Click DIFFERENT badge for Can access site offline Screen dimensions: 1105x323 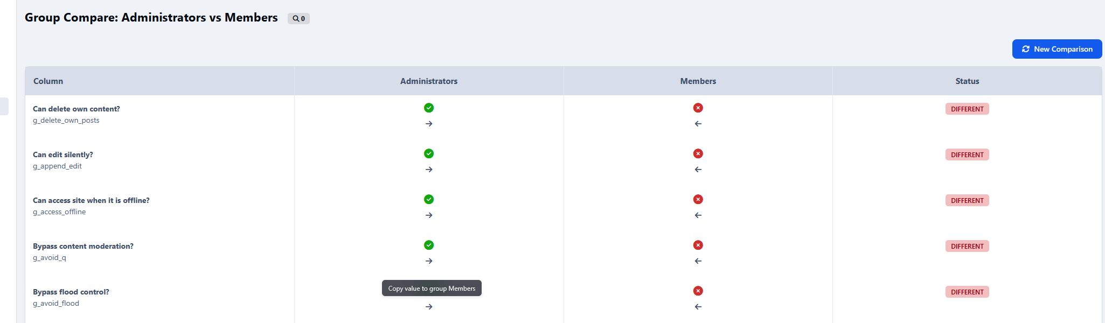point(967,200)
